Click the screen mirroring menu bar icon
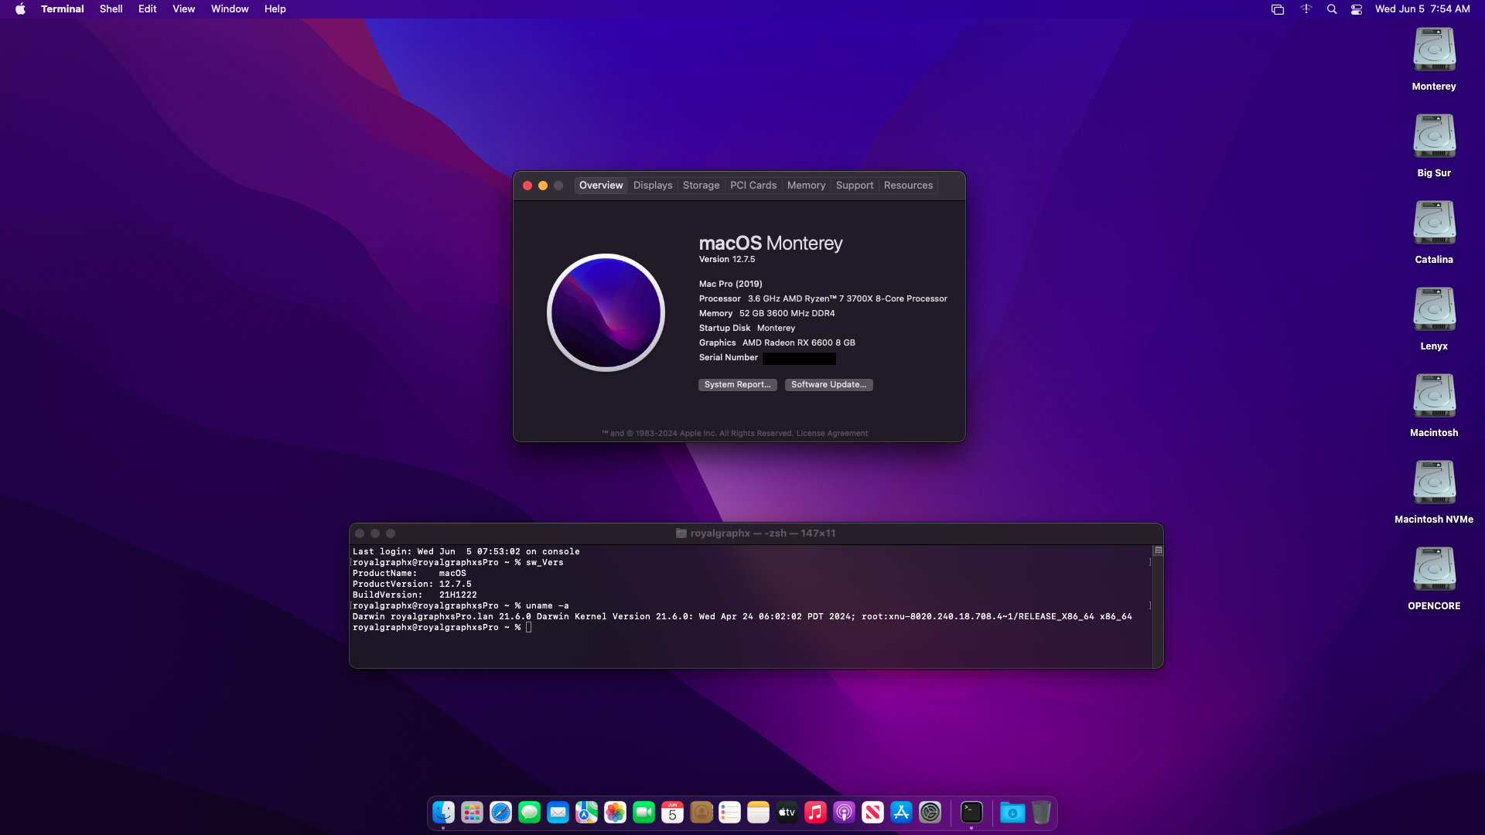 pos(1278,9)
